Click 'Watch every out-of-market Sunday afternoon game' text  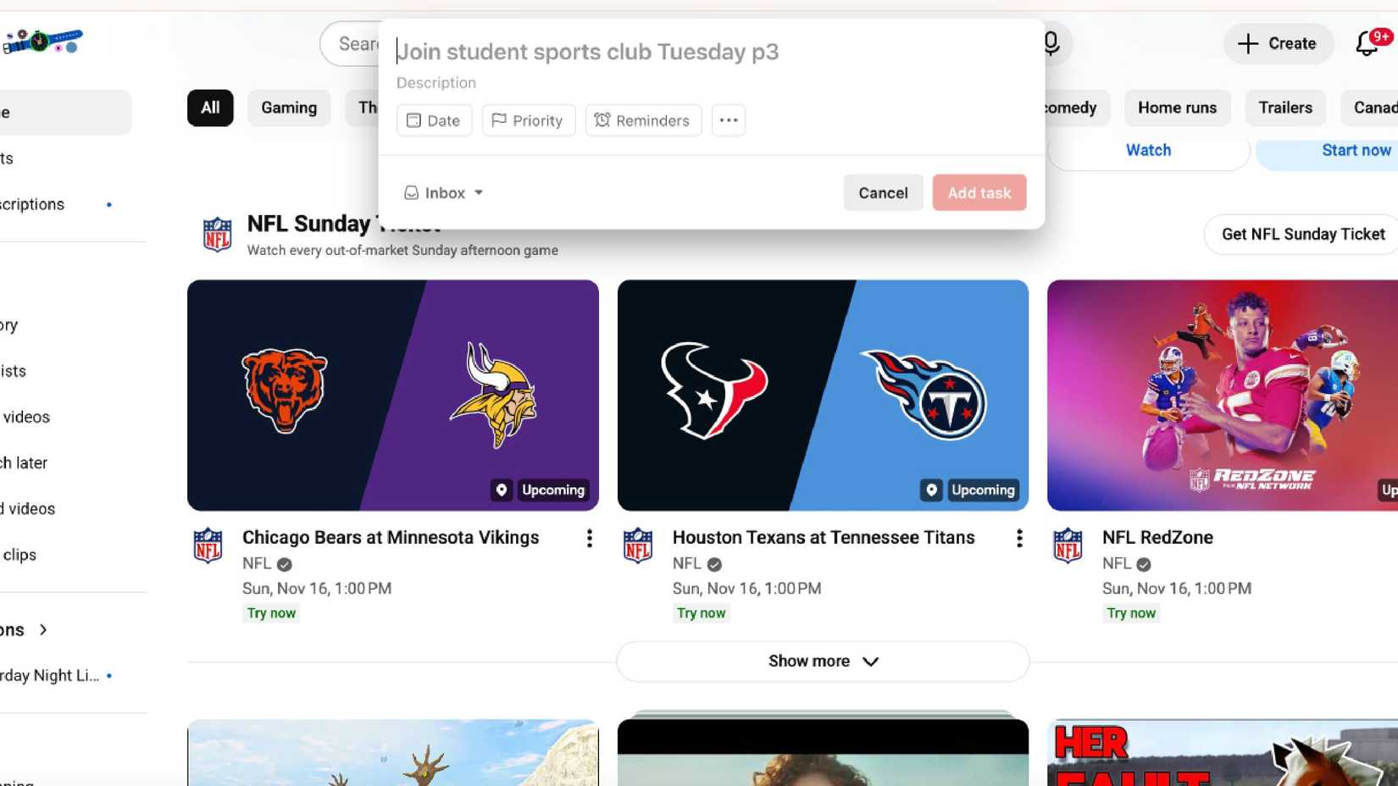[x=402, y=251]
